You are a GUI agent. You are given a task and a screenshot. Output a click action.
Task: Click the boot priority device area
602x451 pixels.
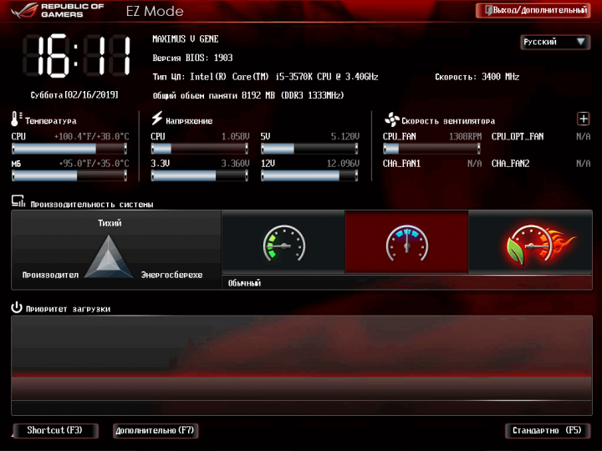click(x=301, y=365)
